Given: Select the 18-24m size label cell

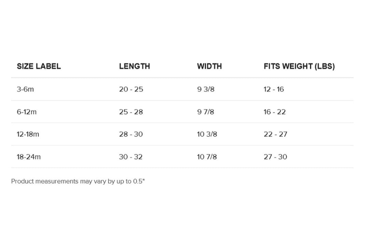Looking at the screenshot, I should coord(29,157).
